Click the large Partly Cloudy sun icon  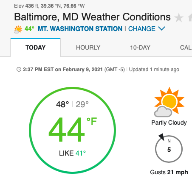coord(169,102)
